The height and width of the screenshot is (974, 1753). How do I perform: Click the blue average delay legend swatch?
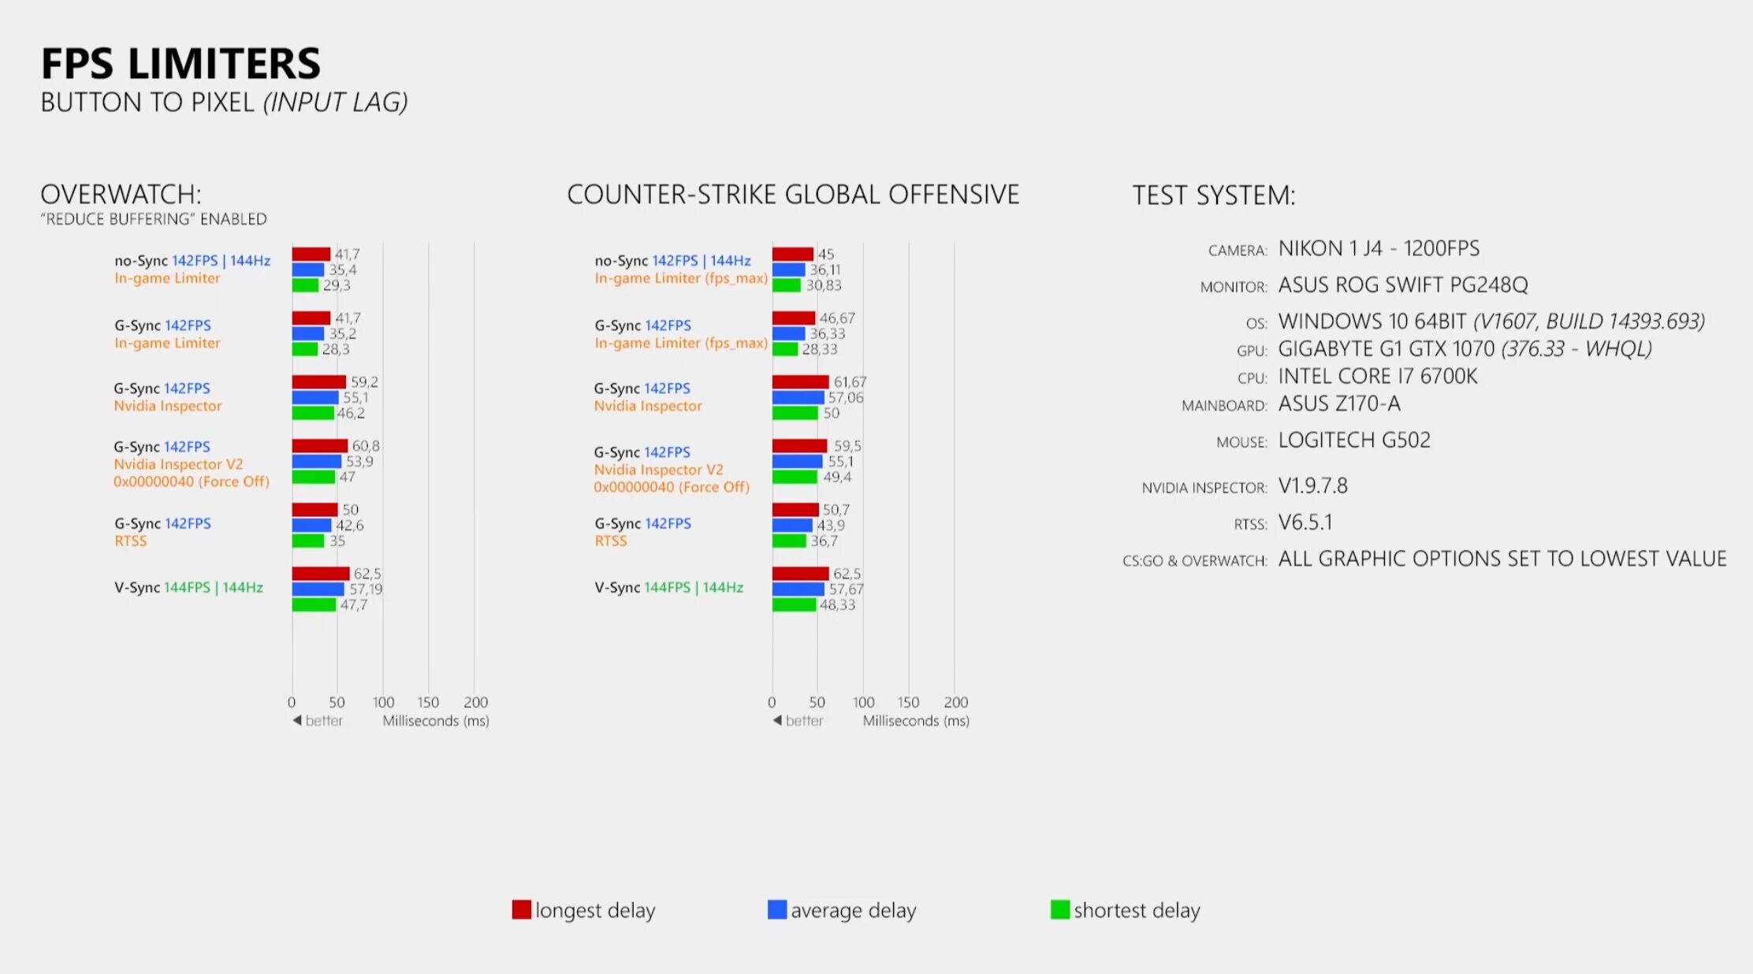[777, 909]
